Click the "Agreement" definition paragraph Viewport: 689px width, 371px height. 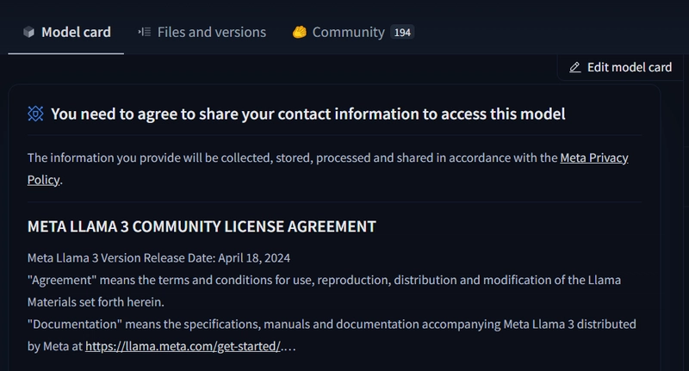tap(325, 291)
